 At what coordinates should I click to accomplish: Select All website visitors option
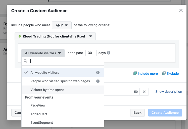click(x=45, y=72)
